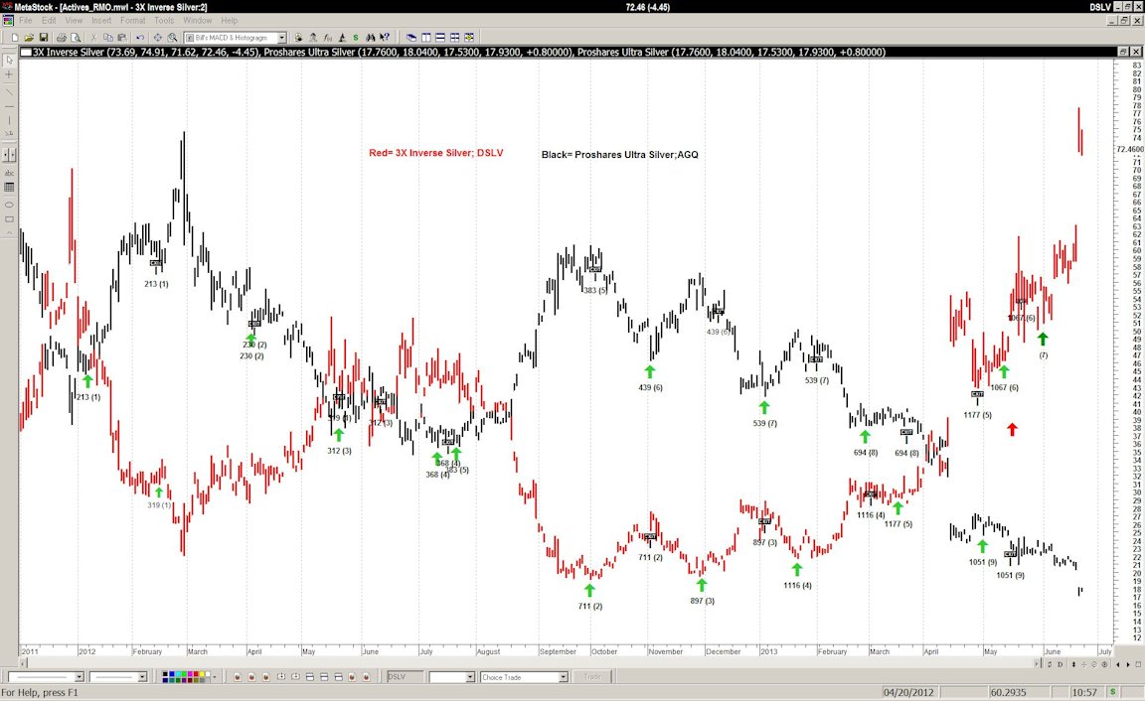The height and width of the screenshot is (701, 1145).
Task: Click the D periodicity icon below the chart
Action: tap(1061, 664)
